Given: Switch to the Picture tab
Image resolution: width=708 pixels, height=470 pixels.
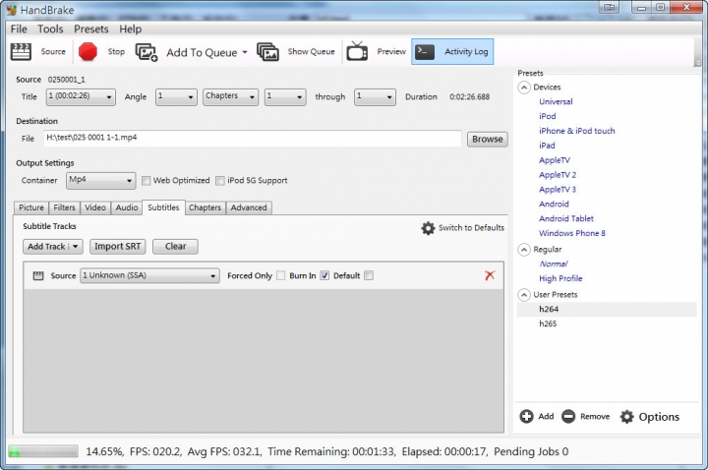Looking at the screenshot, I should tap(31, 207).
